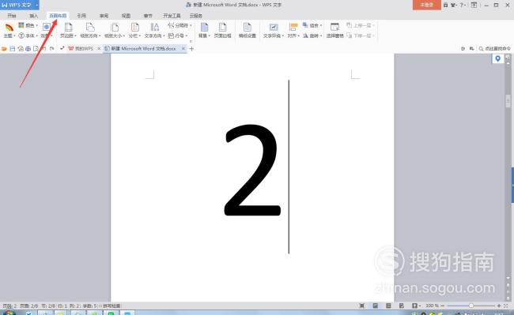This screenshot has width=514, height=315.
Task: Select the web layout view icon
Action: coord(402,306)
